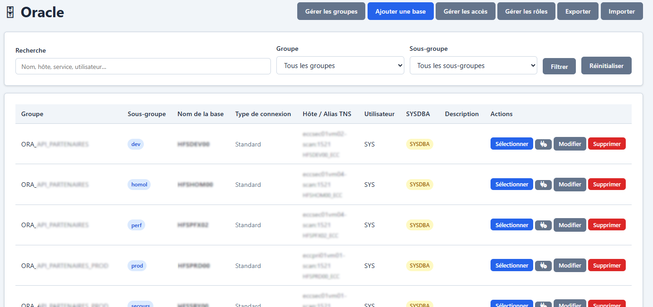Click the plug connection icon in dev row
The height and width of the screenshot is (307, 653).
point(543,144)
